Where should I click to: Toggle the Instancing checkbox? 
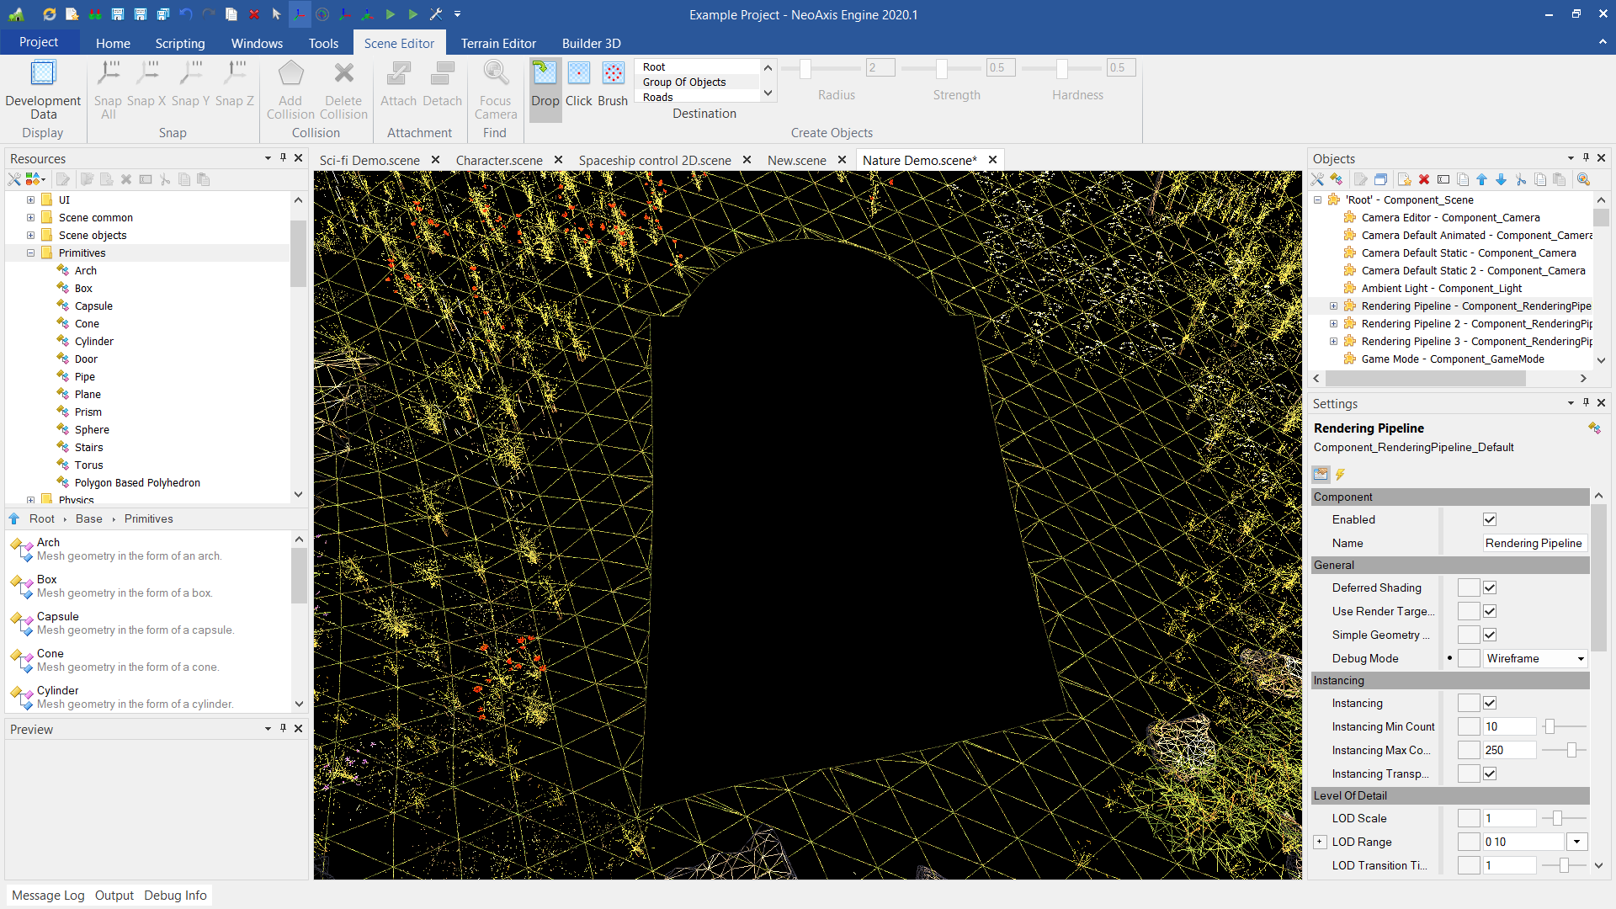tap(1490, 703)
